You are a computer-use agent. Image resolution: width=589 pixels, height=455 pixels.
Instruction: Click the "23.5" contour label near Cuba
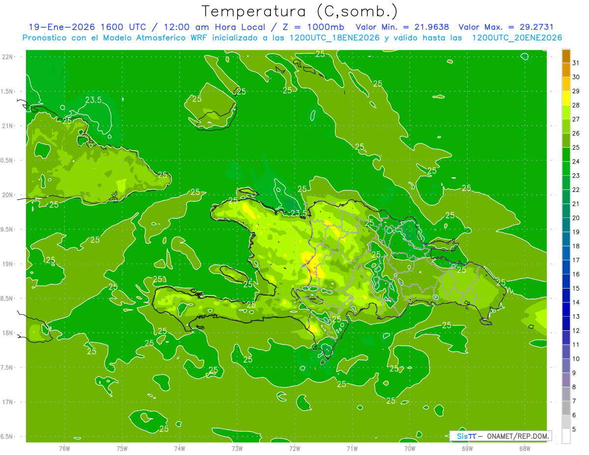[93, 100]
